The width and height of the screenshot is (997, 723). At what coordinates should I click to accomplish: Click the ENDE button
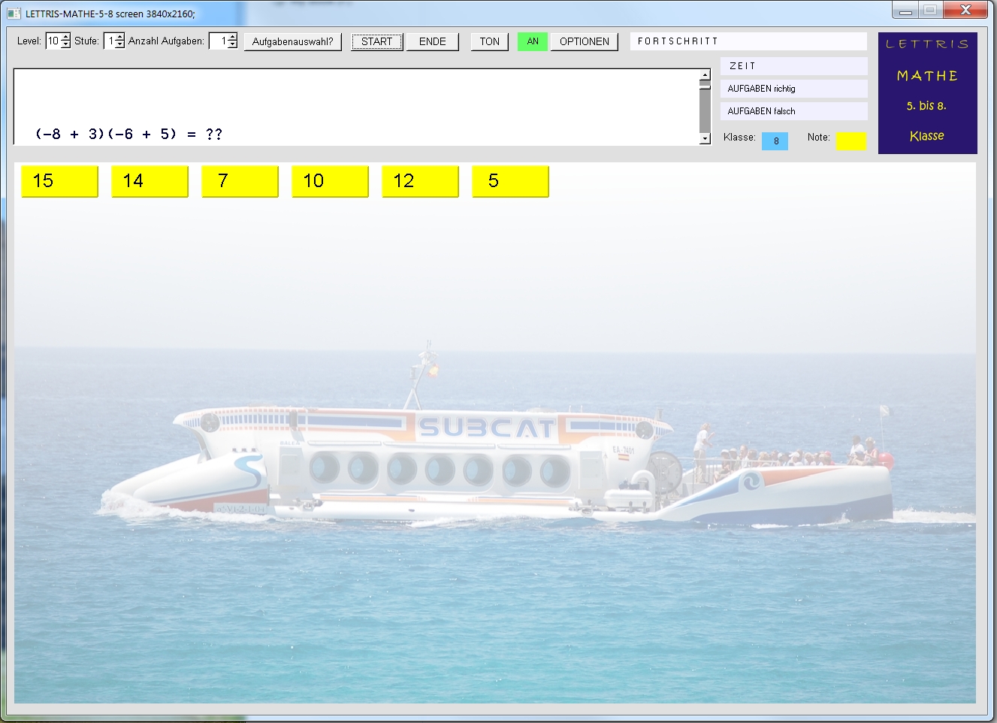(432, 41)
